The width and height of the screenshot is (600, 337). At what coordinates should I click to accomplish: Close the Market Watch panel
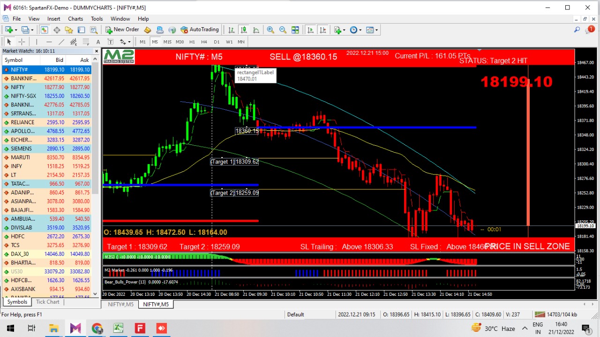click(x=96, y=51)
